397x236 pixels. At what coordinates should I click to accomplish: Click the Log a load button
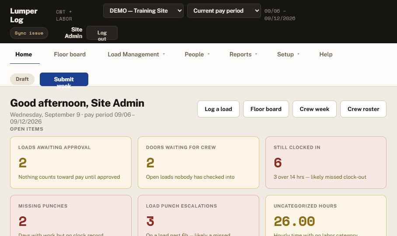[x=218, y=109]
